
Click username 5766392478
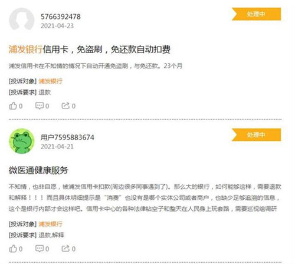click(x=61, y=16)
